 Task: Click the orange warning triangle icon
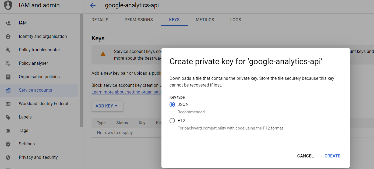click(103, 54)
